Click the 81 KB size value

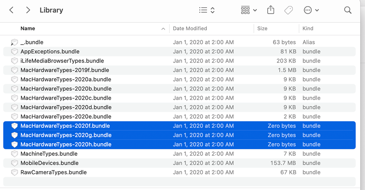[x=288, y=52]
